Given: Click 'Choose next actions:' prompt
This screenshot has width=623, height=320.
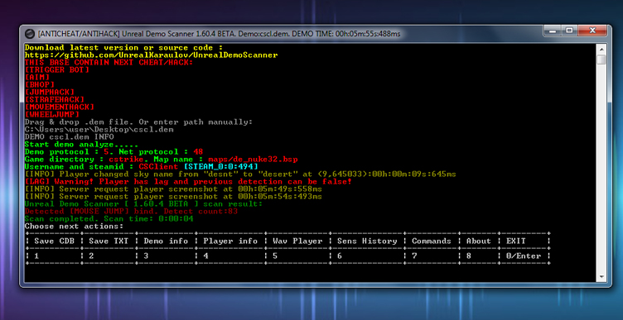Looking at the screenshot, I should 74,227.
